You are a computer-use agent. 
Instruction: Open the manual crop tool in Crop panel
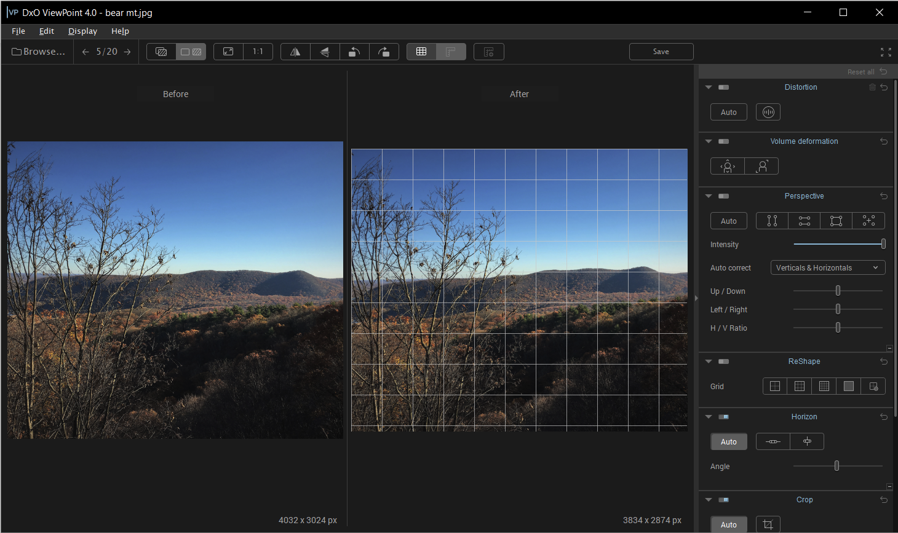tap(768, 524)
